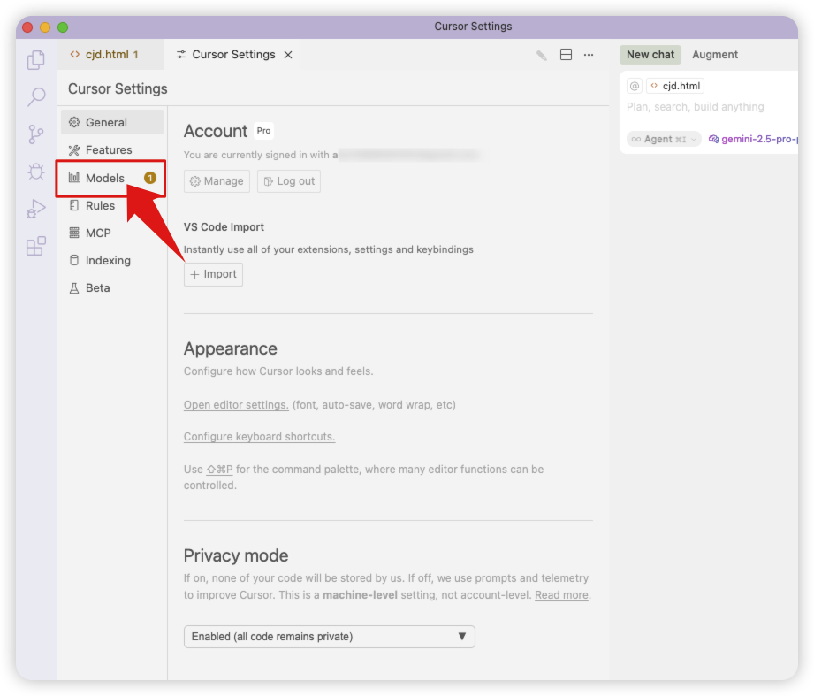
Task: Click the green maximize window button
Action: pyautogui.click(x=63, y=27)
